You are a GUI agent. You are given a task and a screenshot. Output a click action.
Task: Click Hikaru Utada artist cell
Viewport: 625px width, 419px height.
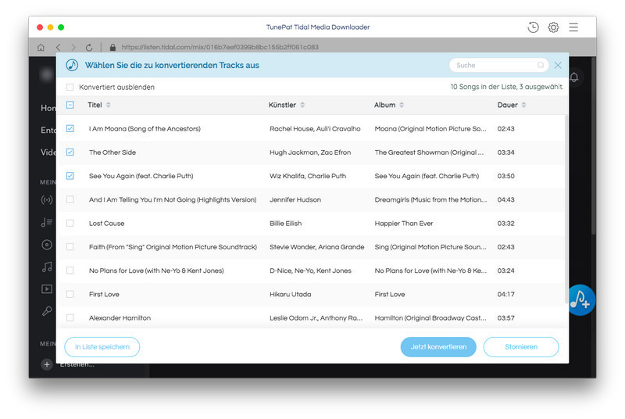(x=290, y=294)
